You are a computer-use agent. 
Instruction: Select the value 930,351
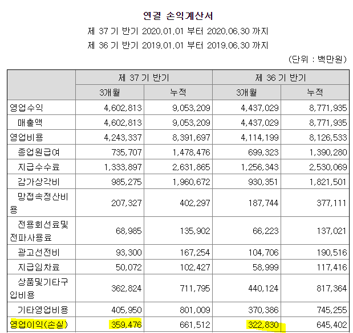coord(263,182)
